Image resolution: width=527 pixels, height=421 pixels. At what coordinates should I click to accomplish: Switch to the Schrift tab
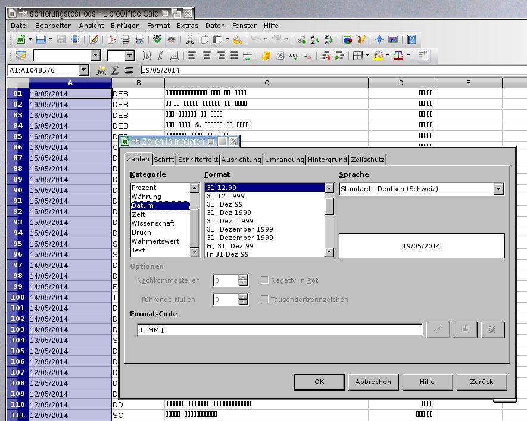164,160
